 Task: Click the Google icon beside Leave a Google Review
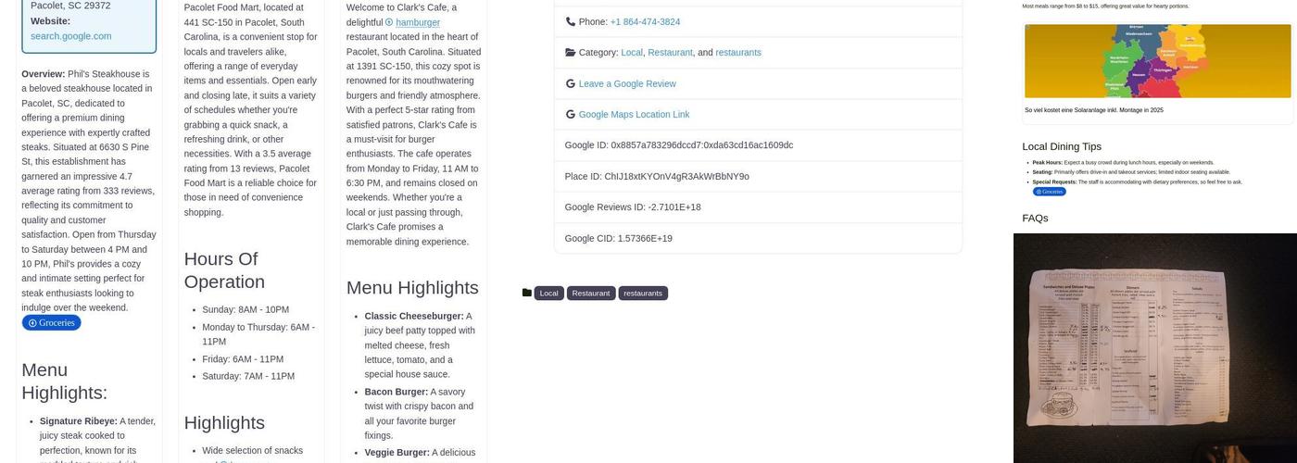pyautogui.click(x=570, y=83)
